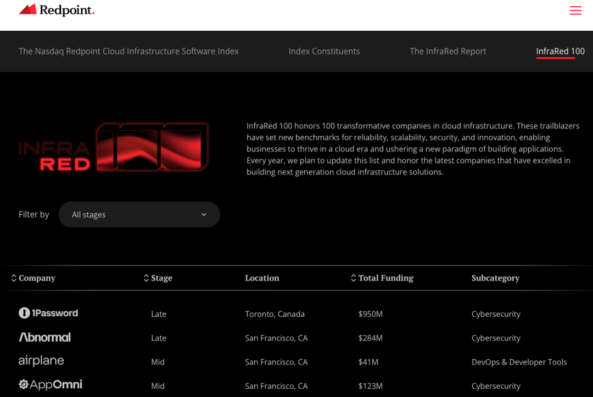Go to The InfraRed Report tab
This screenshot has height=397, width=593.
(x=448, y=52)
